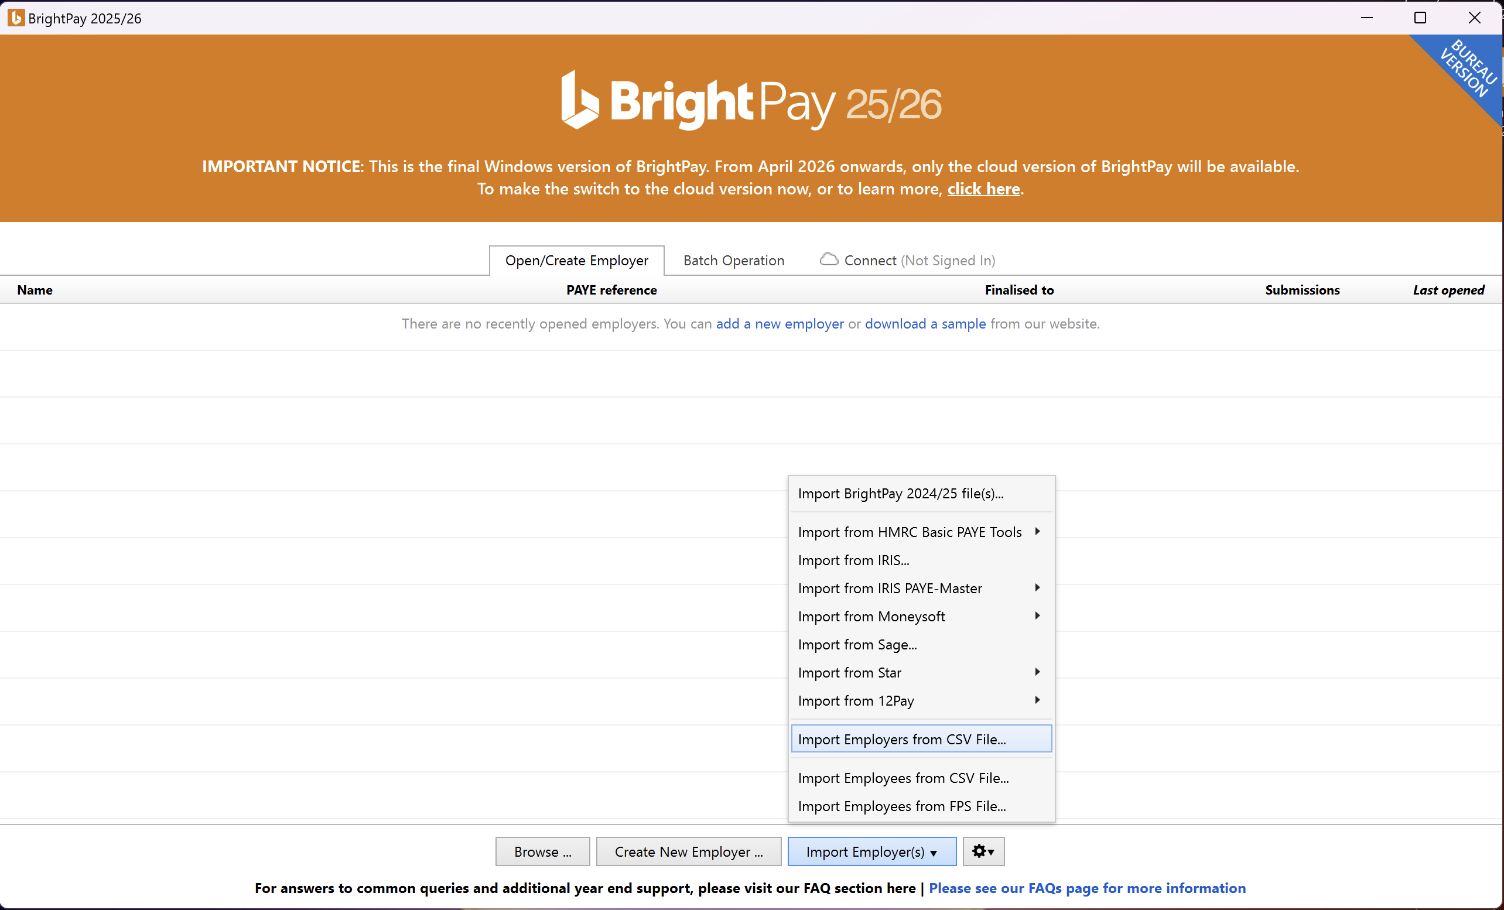
Task: Expand Import from 12Pay submenu
Action: point(921,700)
